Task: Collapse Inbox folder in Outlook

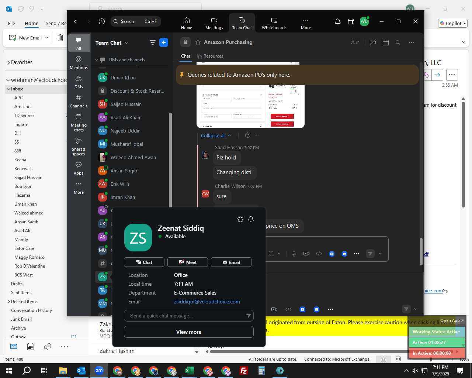Action: coord(8,89)
